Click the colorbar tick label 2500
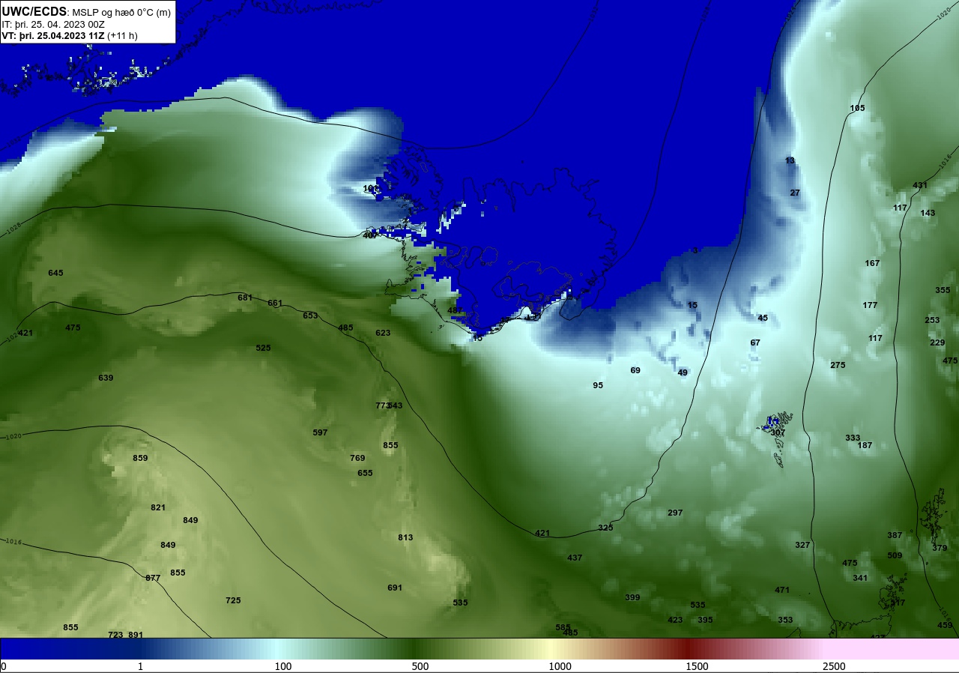959x673 pixels. click(x=834, y=666)
